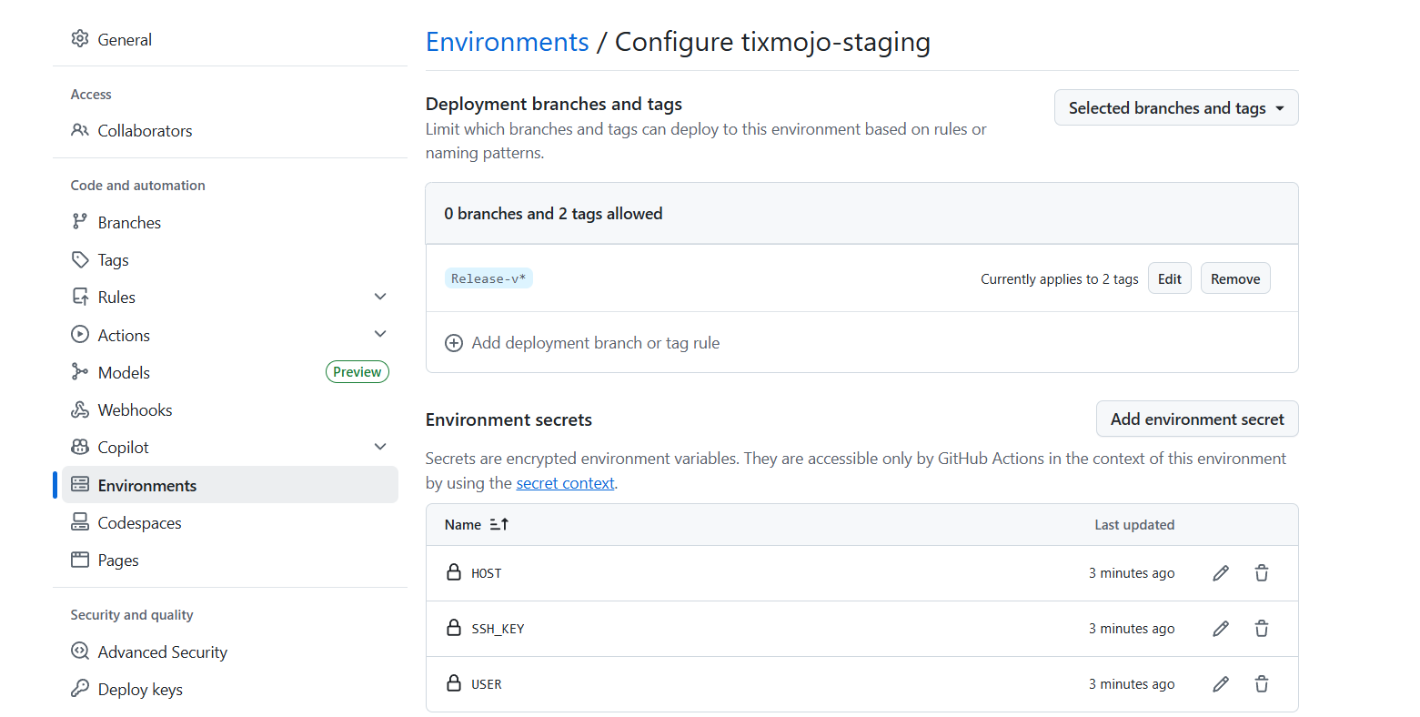Click the Tags label icon
The width and height of the screenshot is (1420, 717).
click(80, 259)
